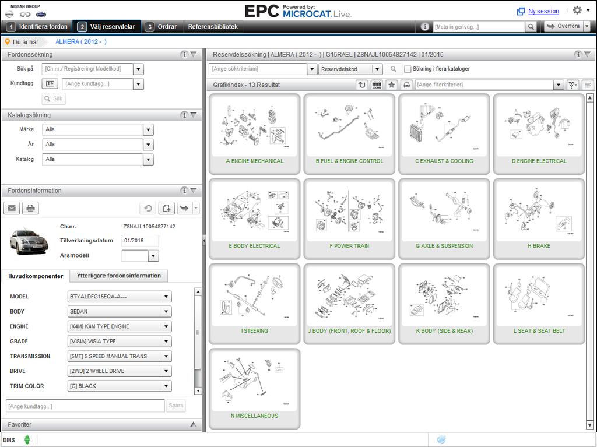The image size is (597, 447).
Task: Open G AXLE & SUSPENSION section
Action: point(444,219)
